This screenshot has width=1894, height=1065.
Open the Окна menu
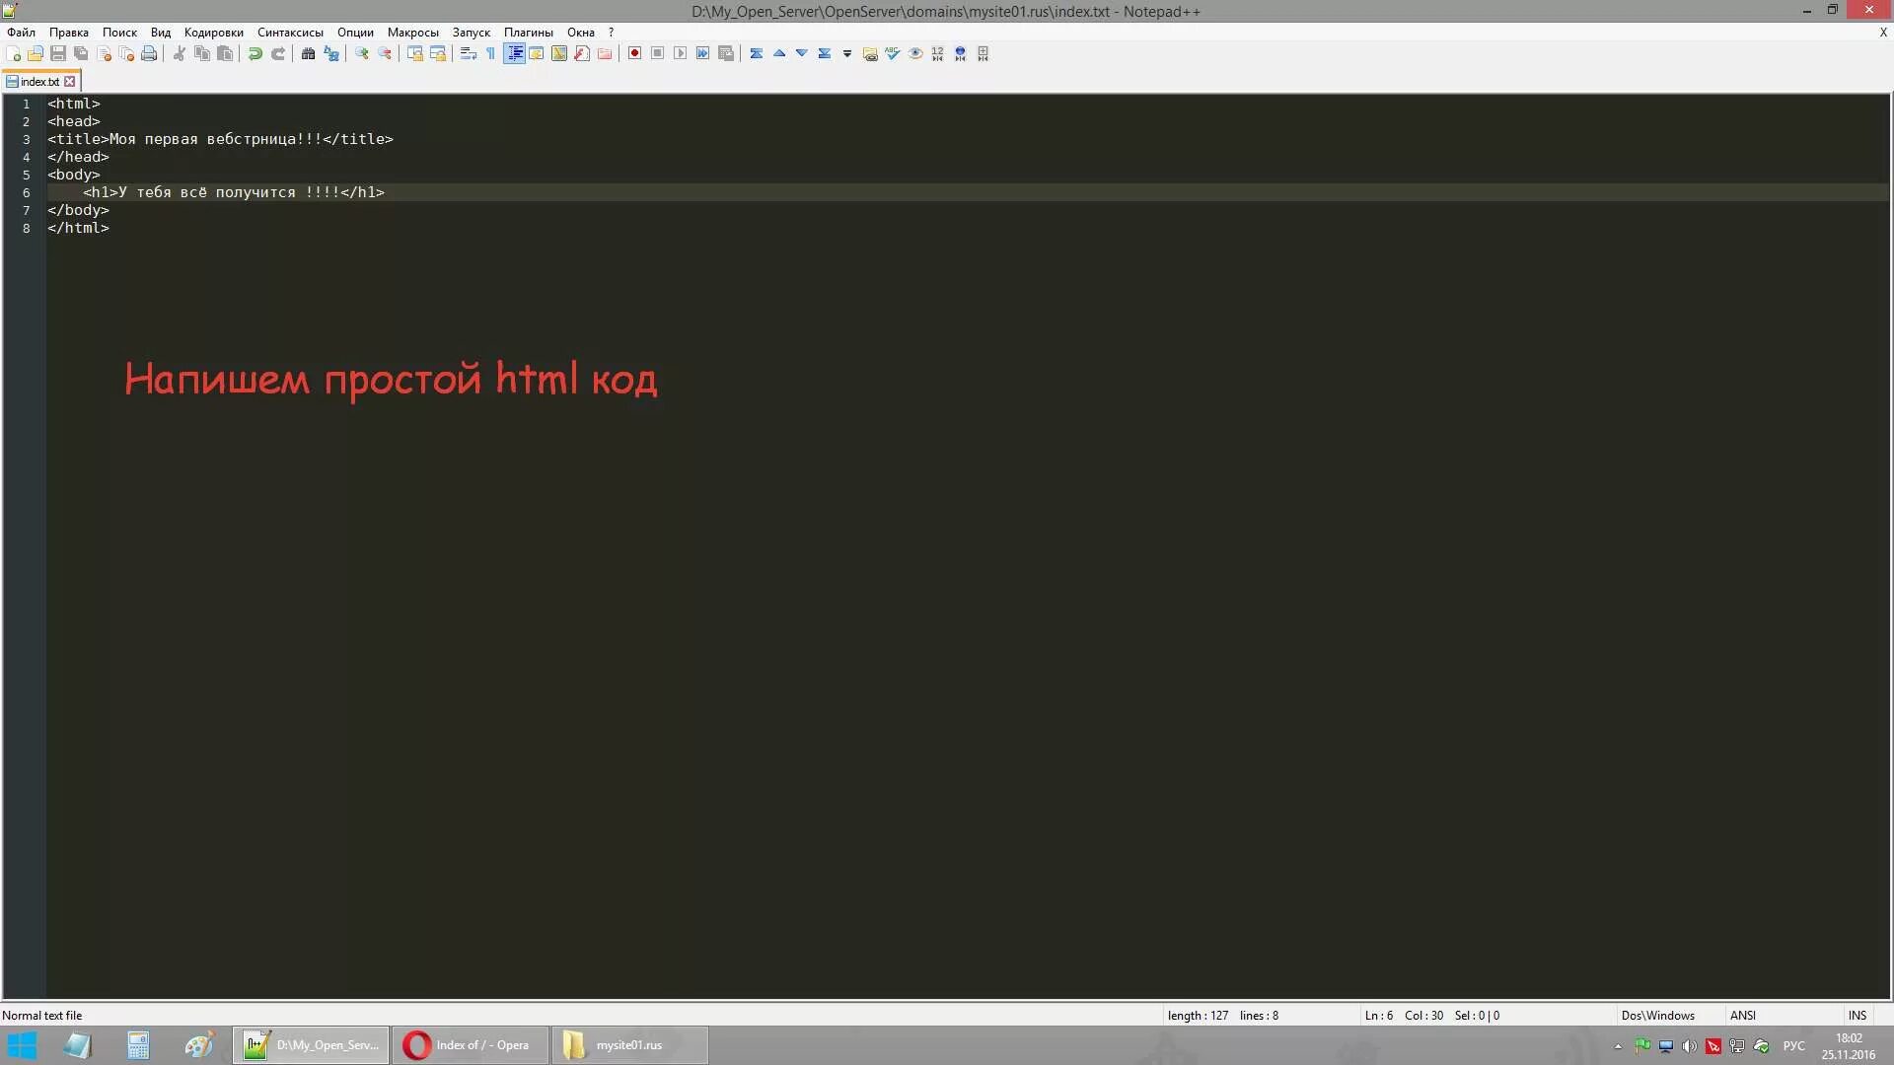point(581,33)
